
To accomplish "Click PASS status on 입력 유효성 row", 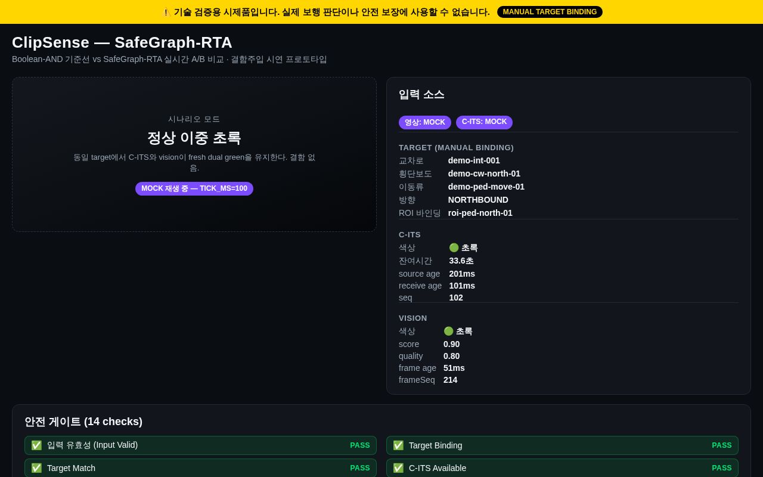I will coord(360,445).
